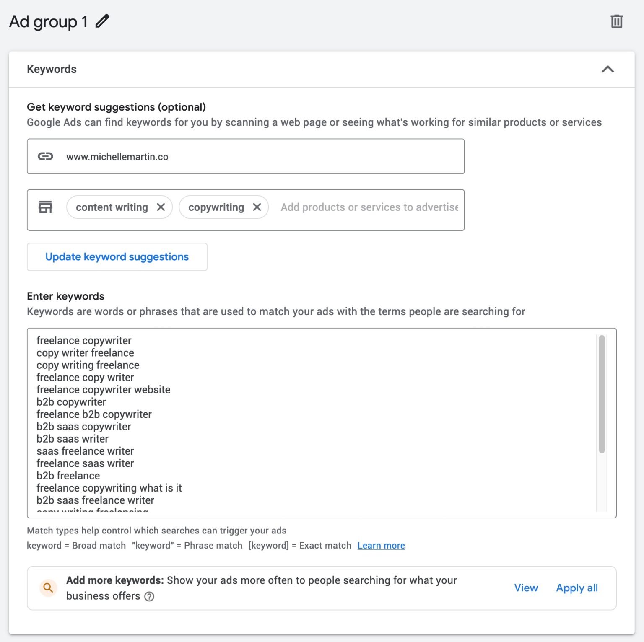Click the magnifying glass in Add more keywords banner

pos(48,588)
